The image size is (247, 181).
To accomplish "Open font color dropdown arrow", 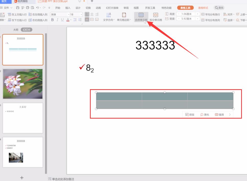I will 71,20.
